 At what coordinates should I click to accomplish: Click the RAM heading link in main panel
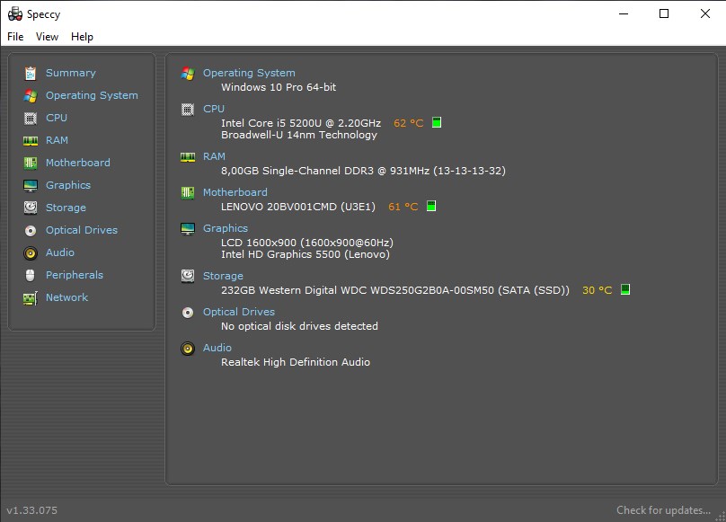[214, 156]
